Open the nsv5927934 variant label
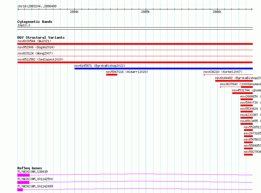Image resolution: width=261 pixels, height=193 pixels. coord(252,152)
